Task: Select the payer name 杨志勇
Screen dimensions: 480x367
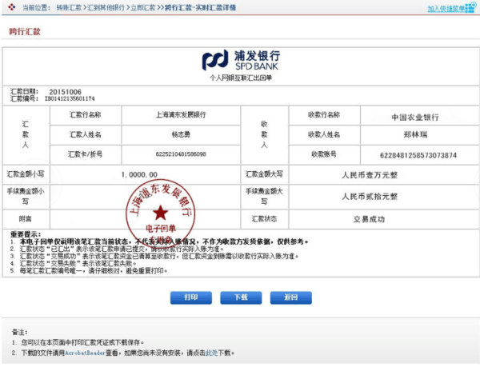Action: 181,134
